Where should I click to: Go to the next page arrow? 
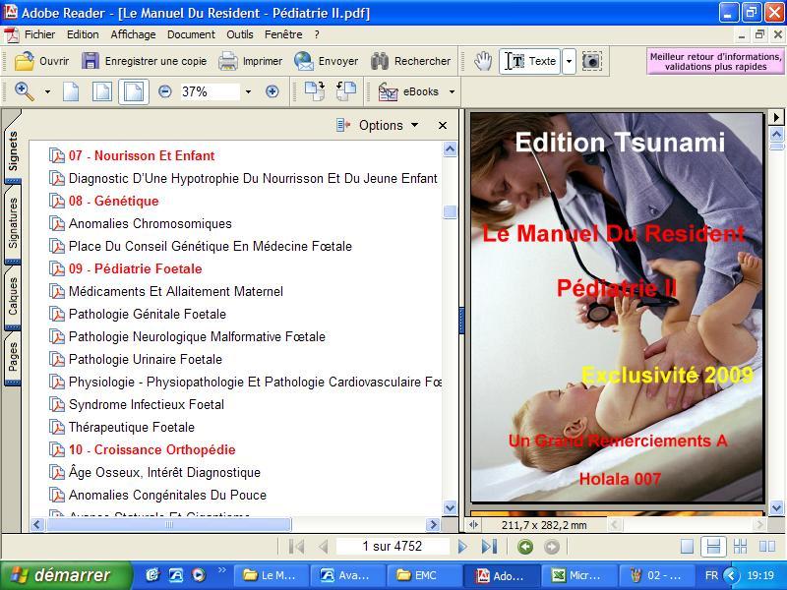tap(462, 547)
